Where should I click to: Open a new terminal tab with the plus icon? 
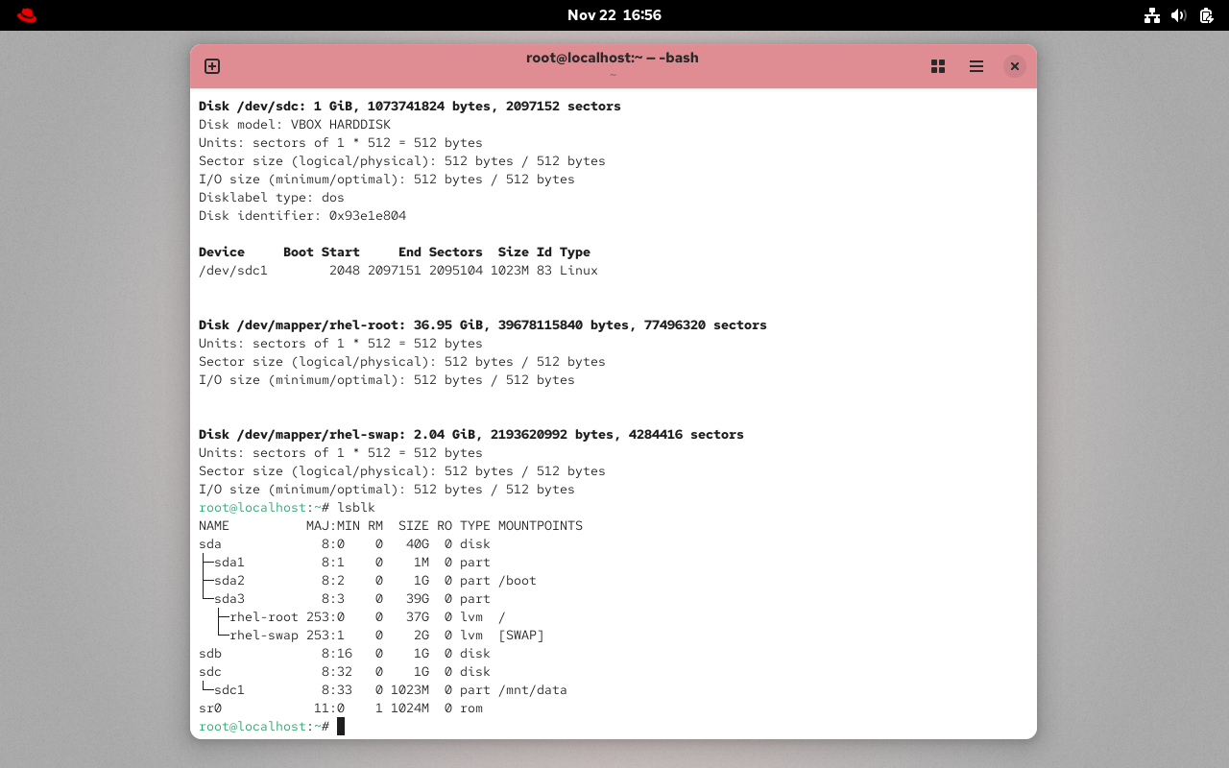point(211,66)
